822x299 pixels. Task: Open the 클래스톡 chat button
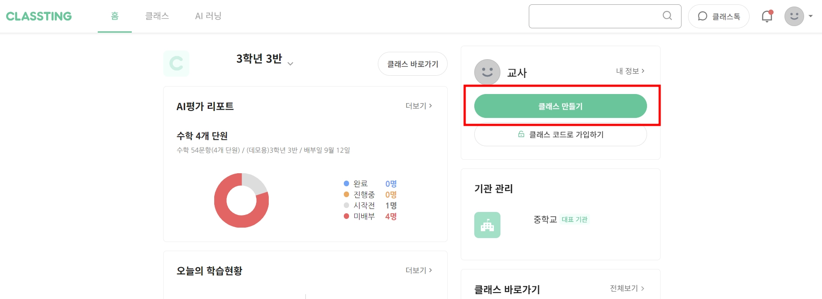719,17
